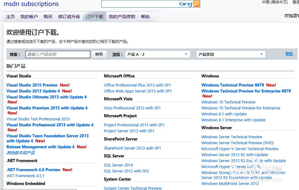This screenshot has height=190, width=299.
Task: Open Windows 8.1 Enterprise with Update link
Action: [233, 120]
